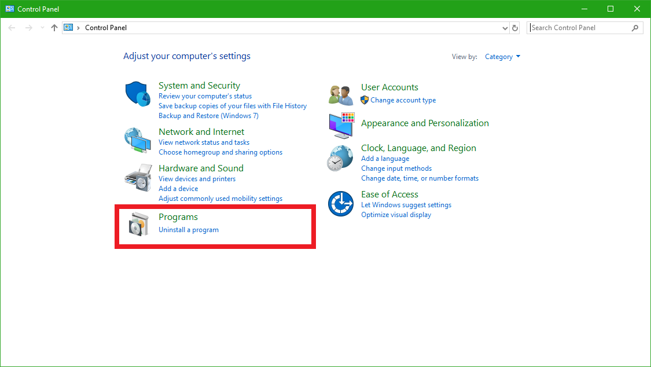Open Uninstall a program
Viewport: 651px width, 367px height.
(x=189, y=229)
